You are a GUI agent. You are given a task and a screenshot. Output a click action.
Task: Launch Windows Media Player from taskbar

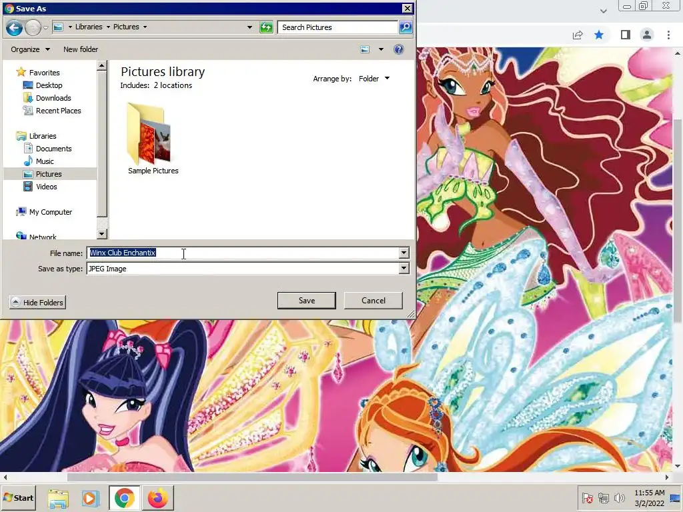click(x=90, y=498)
